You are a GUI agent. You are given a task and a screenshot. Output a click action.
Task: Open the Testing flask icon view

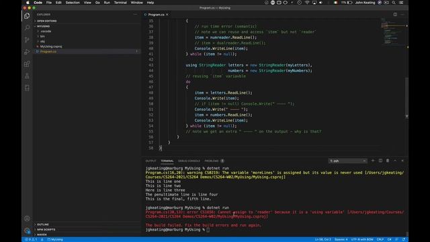27,76
